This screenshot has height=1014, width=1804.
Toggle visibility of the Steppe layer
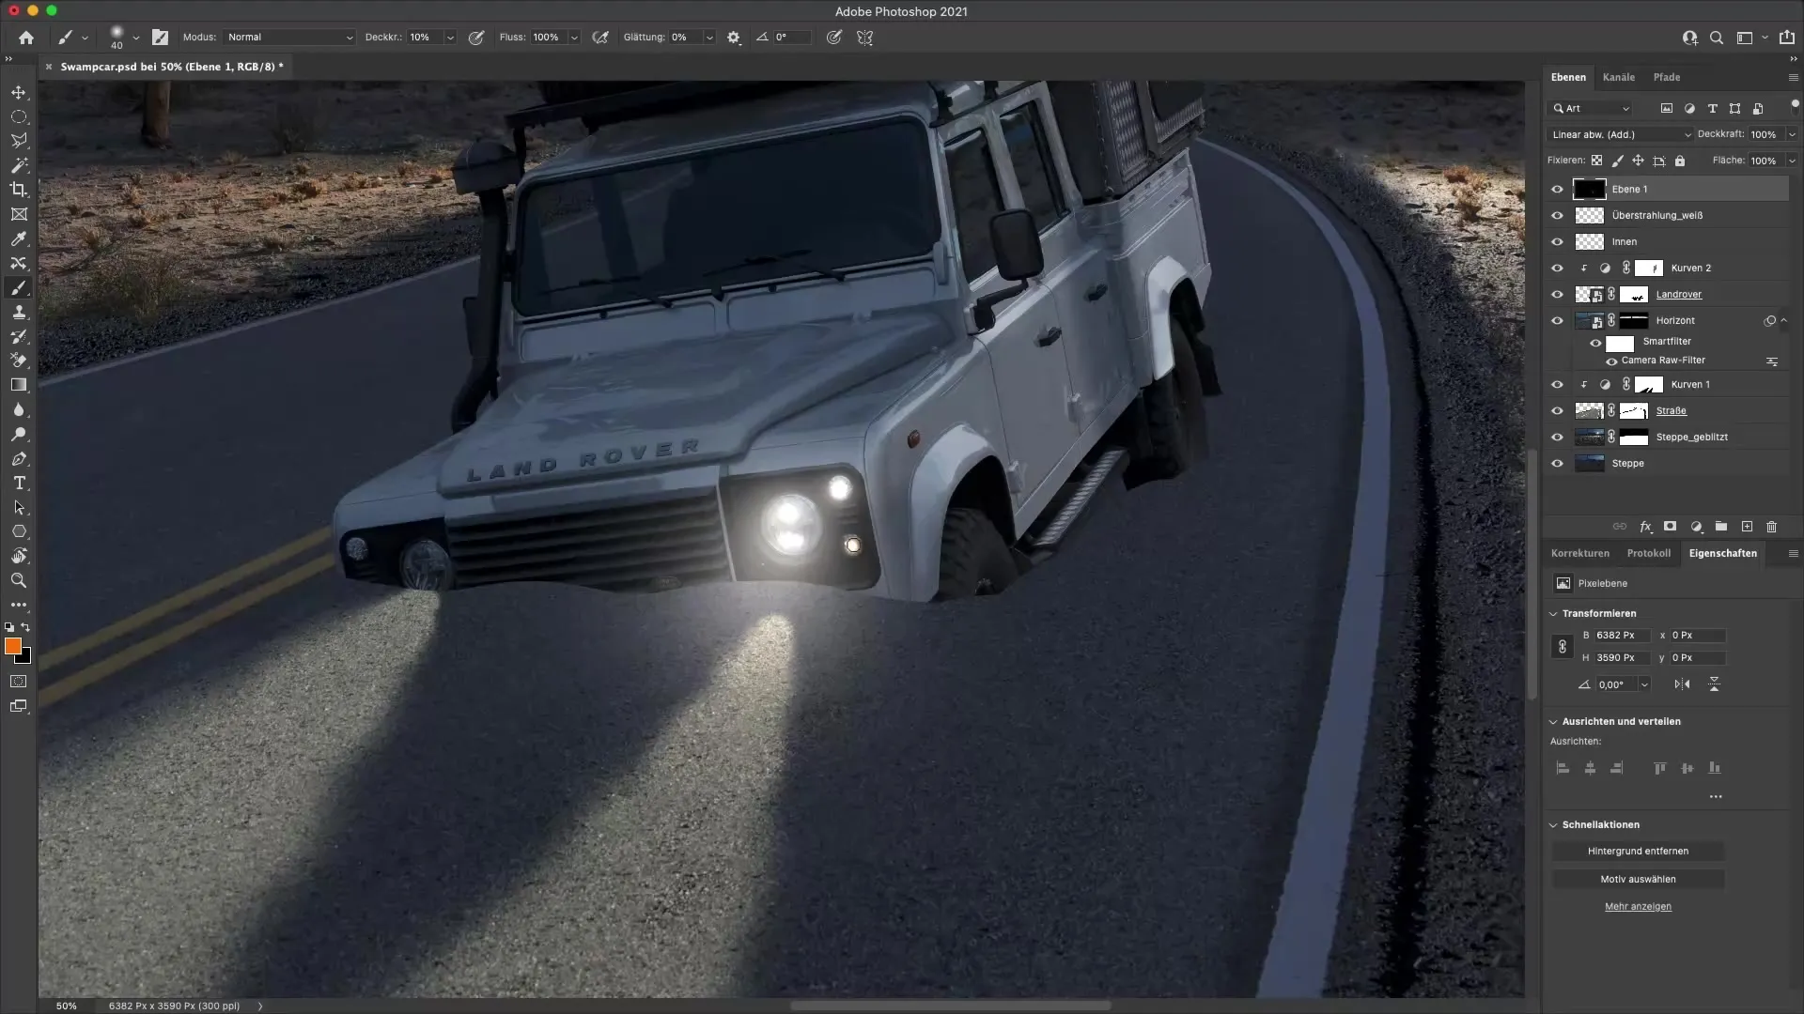1558,463
